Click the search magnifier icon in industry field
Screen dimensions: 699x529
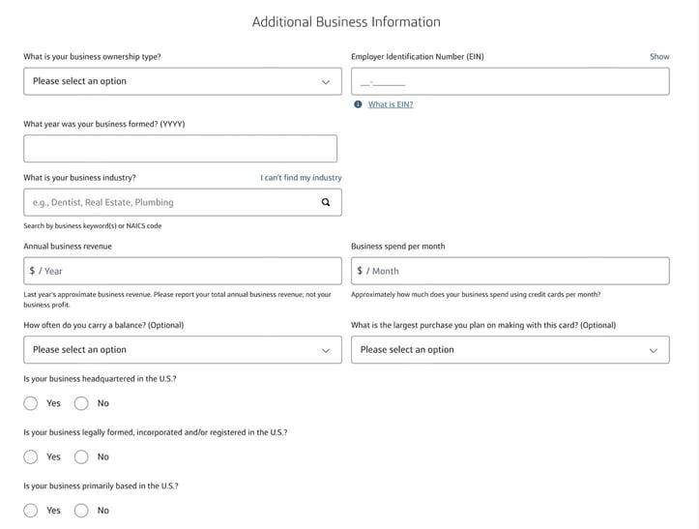(326, 202)
